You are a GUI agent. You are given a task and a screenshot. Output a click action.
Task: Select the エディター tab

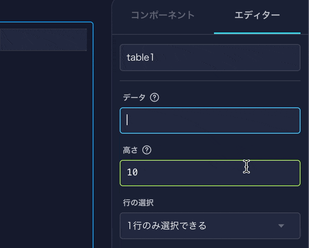pyautogui.click(x=257, y=15)
